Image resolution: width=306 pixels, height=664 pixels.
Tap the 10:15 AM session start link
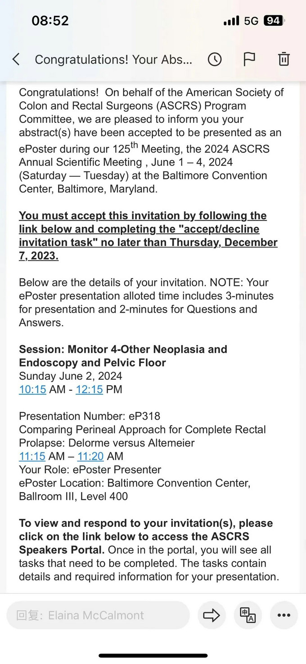[x=32, y=389]
